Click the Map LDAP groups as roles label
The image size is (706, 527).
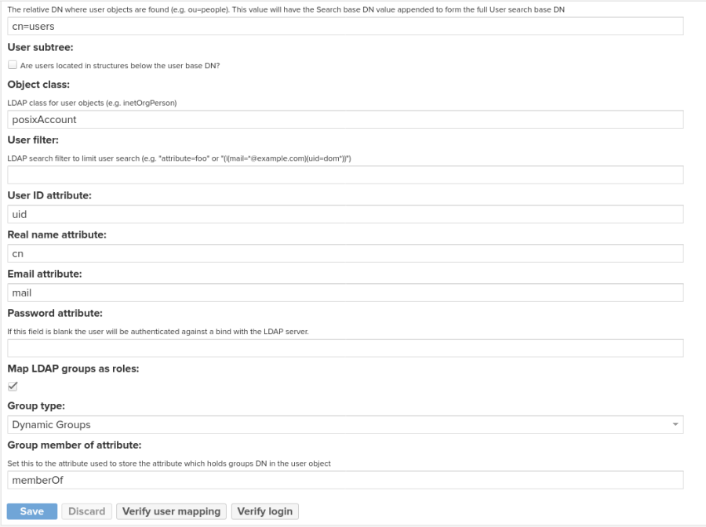[x=73, y=368]
